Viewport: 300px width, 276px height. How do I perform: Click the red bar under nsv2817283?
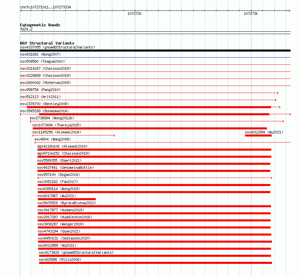[x=154, y=220]
